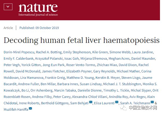Click the Article type label
The image size is (162, 115).
point(8,28)
